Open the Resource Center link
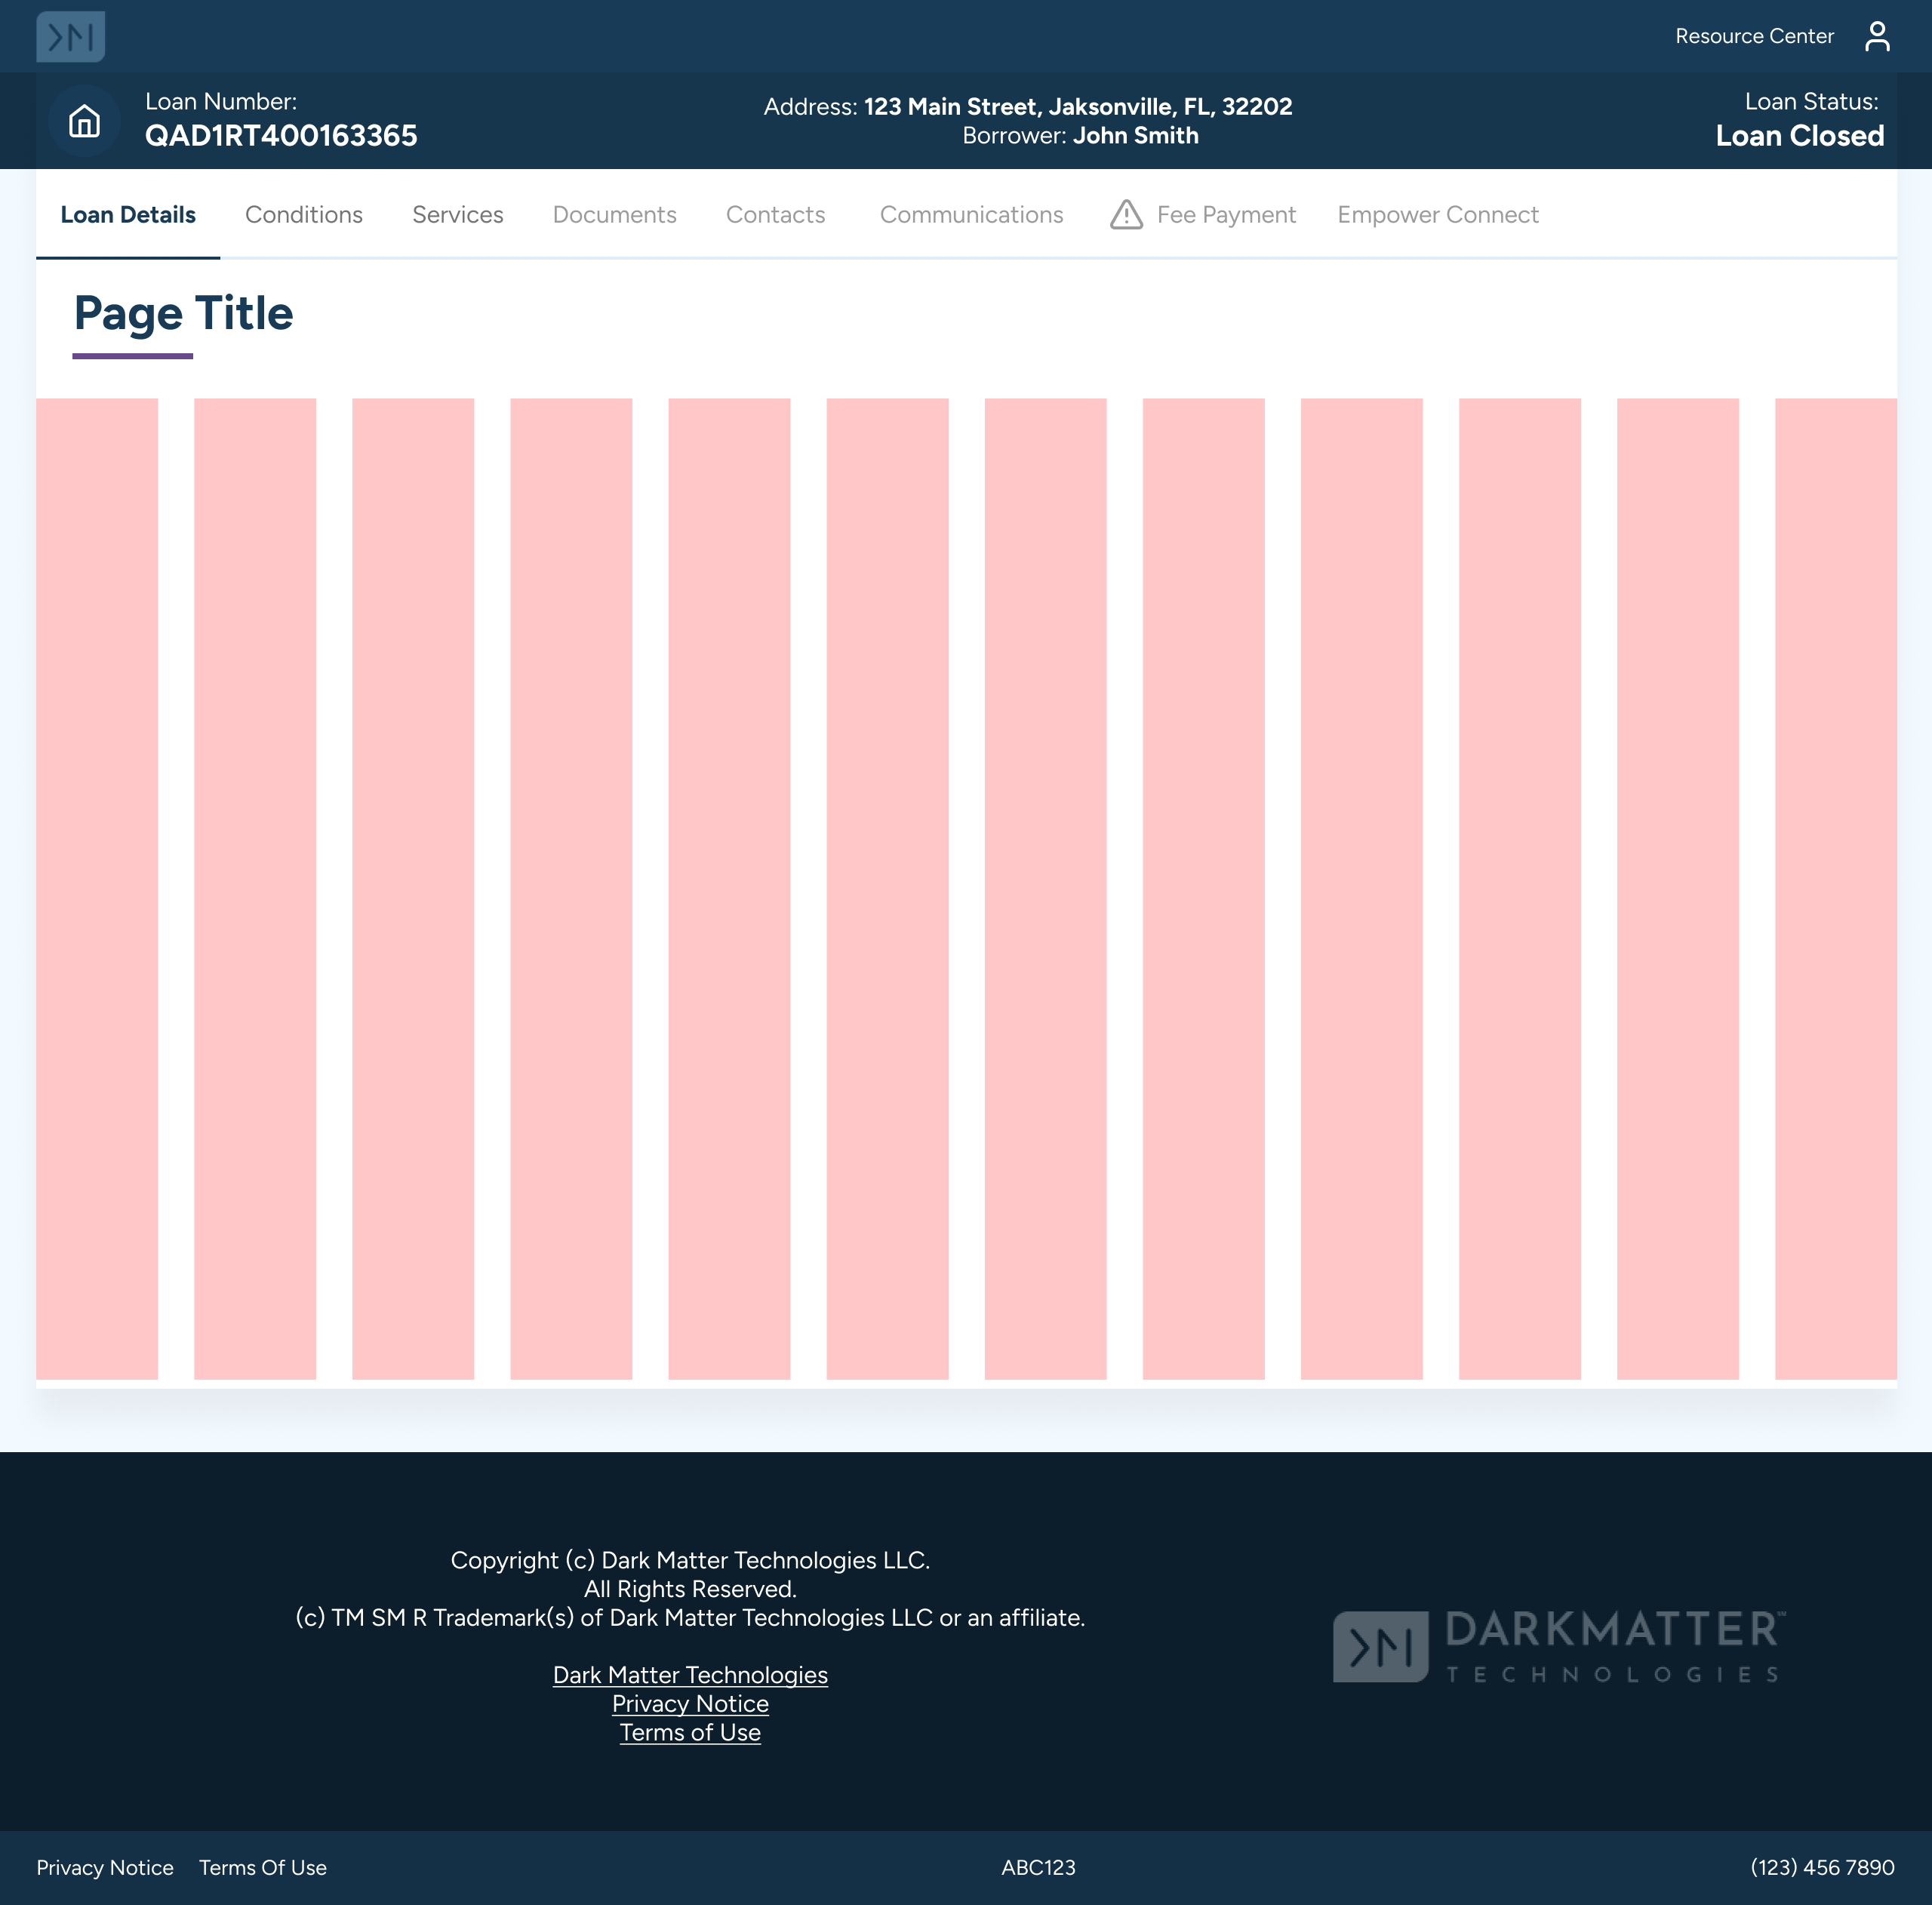 tap(1754, 37)
